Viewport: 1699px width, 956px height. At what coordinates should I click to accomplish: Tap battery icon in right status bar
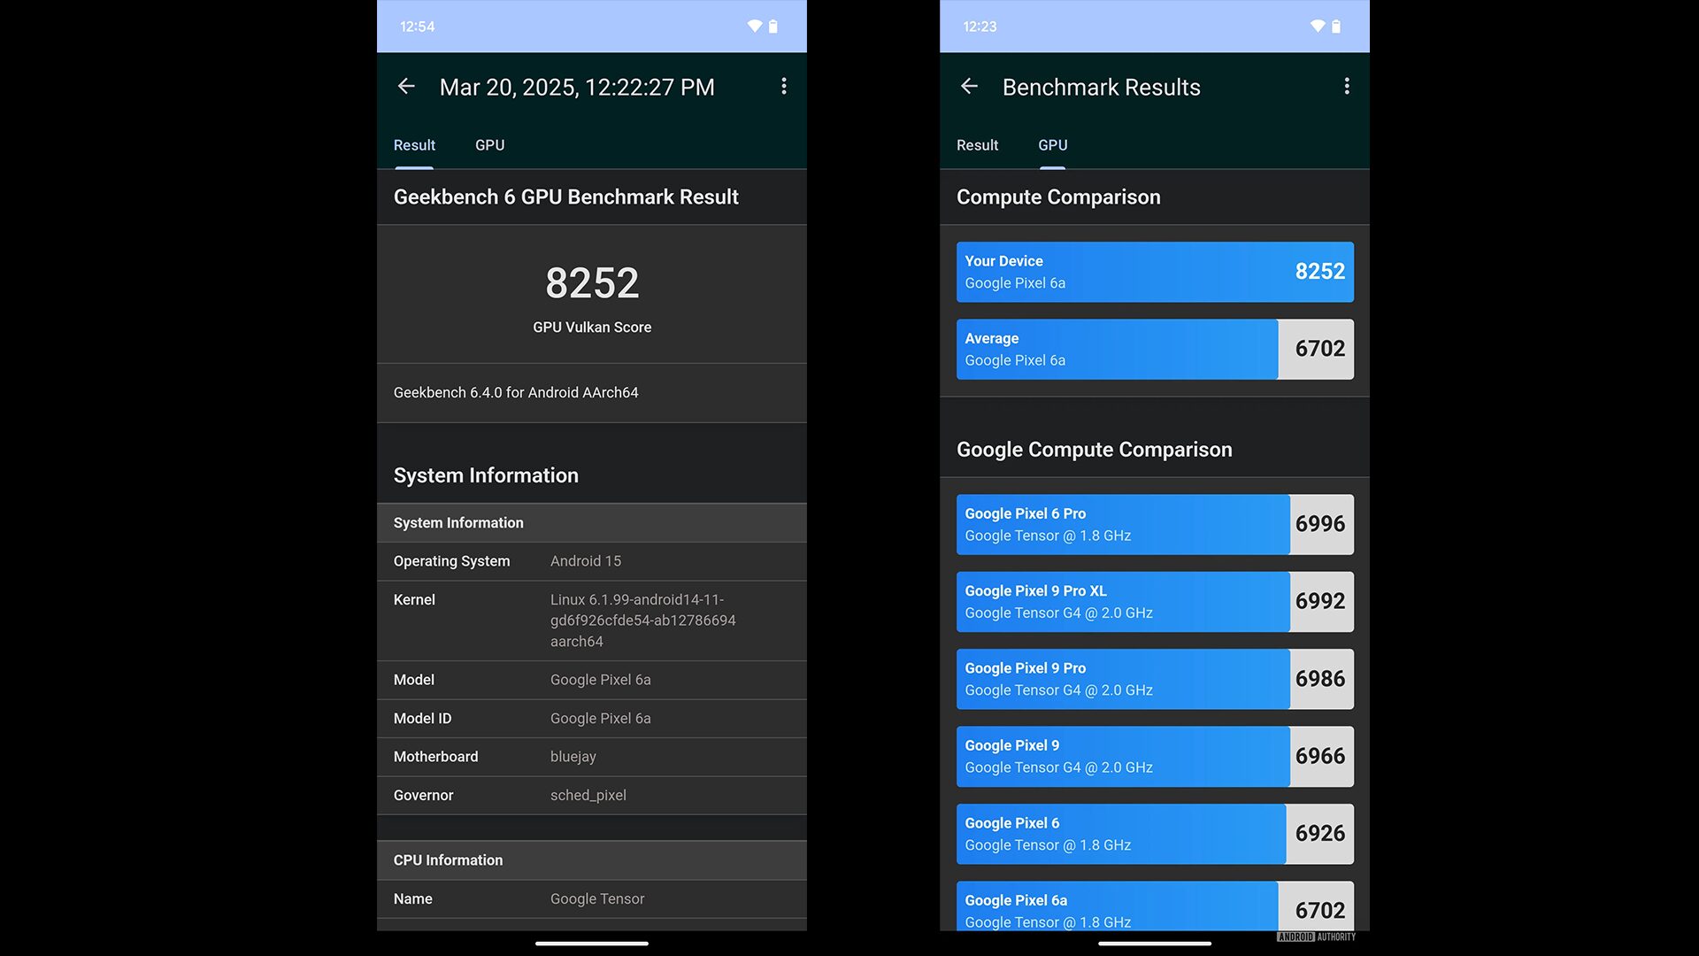[x=1335, y=27]
